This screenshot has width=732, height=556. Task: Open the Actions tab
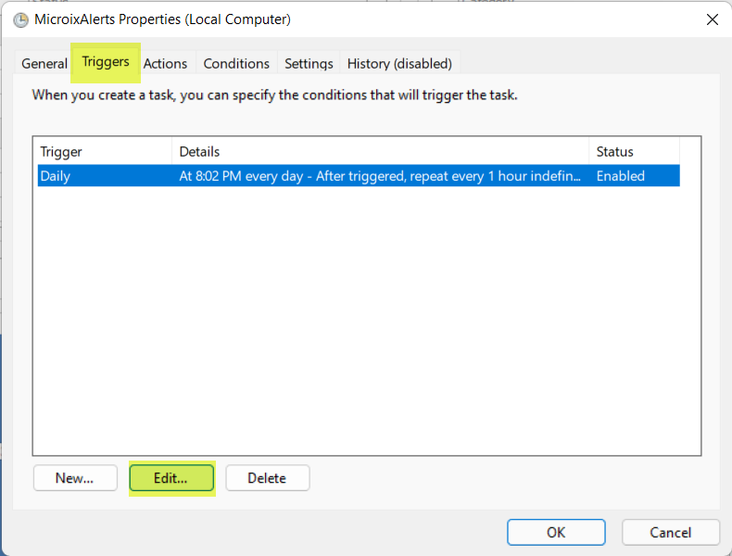[165, 64]
